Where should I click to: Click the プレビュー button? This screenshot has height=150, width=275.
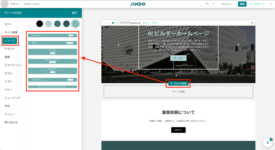coord(227,4)
